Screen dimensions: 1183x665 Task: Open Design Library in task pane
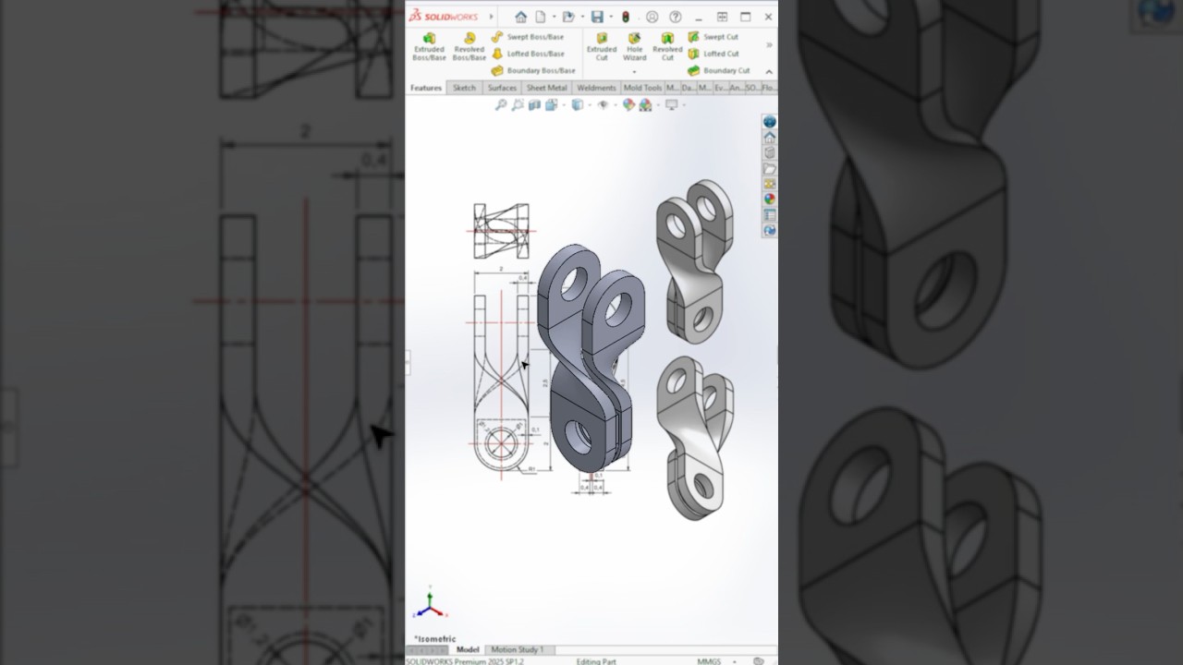tap(769, 153)
